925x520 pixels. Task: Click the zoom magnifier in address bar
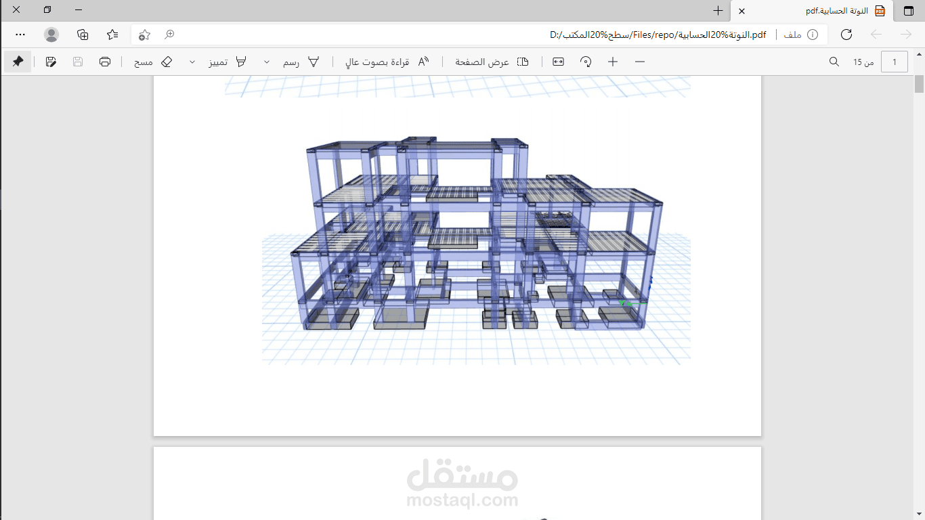(170, 35)
